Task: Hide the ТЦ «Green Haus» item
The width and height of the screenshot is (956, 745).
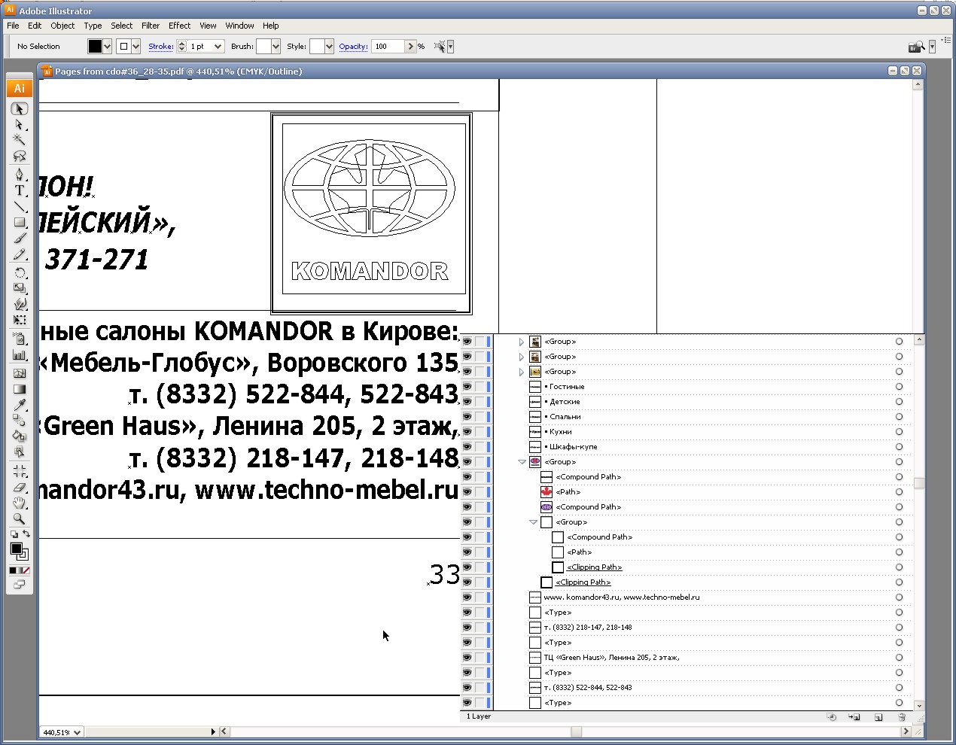Action: point(467,658)
